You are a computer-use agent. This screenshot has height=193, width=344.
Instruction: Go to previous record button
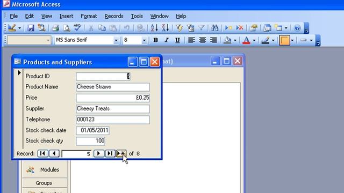tap(54, 153)
